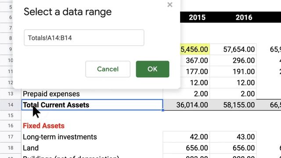Screen dimensions: 281x158
Task: Select the 2015 Land value 656.00
Action: (186, 148)
